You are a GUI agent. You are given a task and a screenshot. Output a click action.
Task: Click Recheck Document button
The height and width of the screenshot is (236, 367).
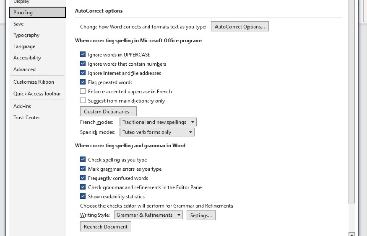(x=106, y=227)
